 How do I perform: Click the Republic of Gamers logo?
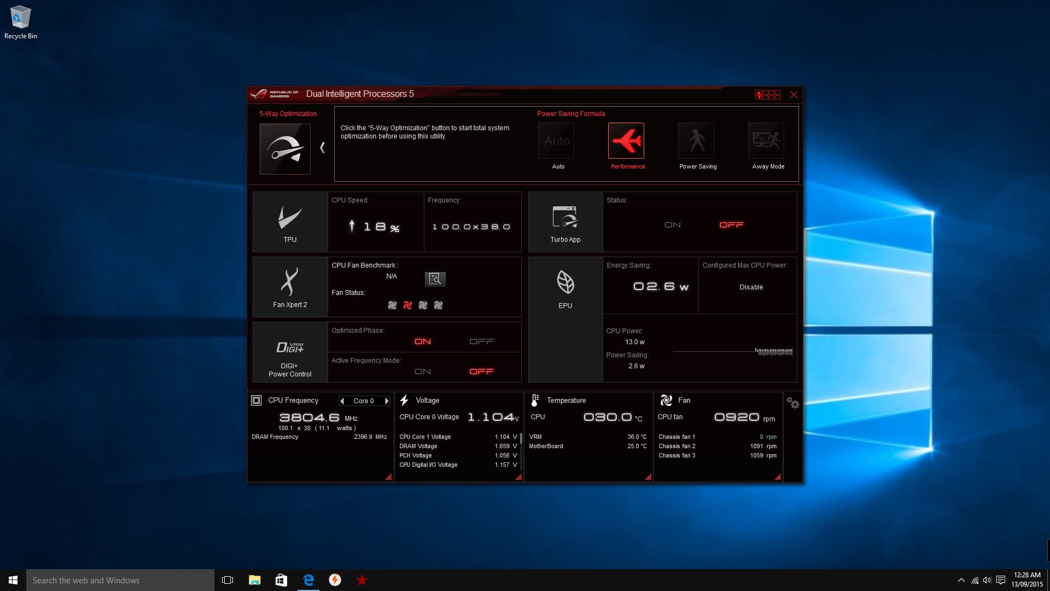click(x=275, y=94)
